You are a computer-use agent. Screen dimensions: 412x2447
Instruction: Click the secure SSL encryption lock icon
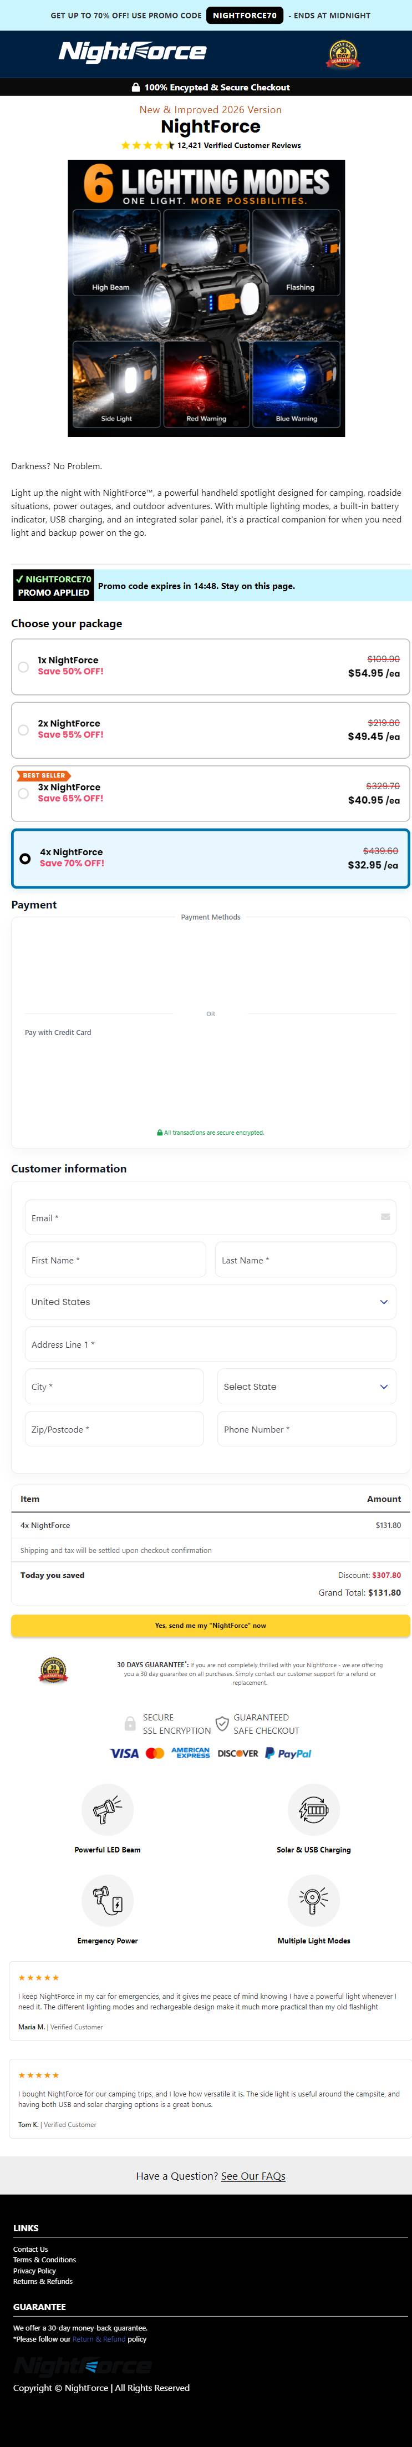click(130, 1723)
